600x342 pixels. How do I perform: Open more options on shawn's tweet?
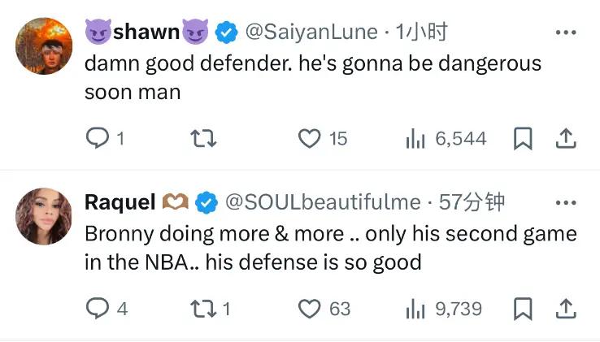[565, 32]
